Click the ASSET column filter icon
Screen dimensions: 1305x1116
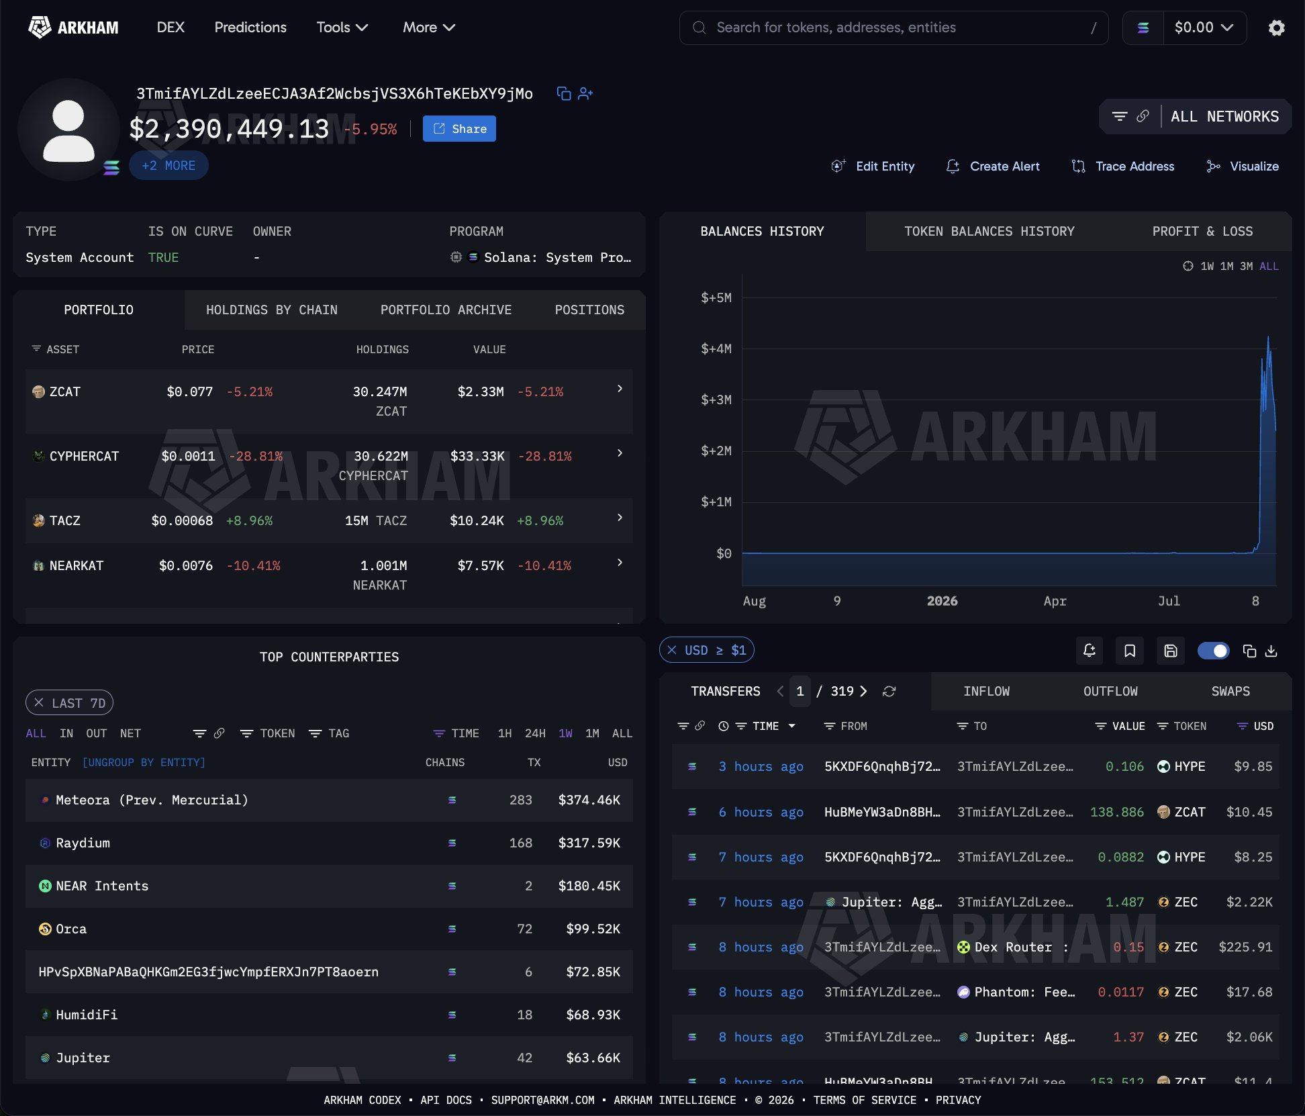pyautogui.click(x=36, y=348)
